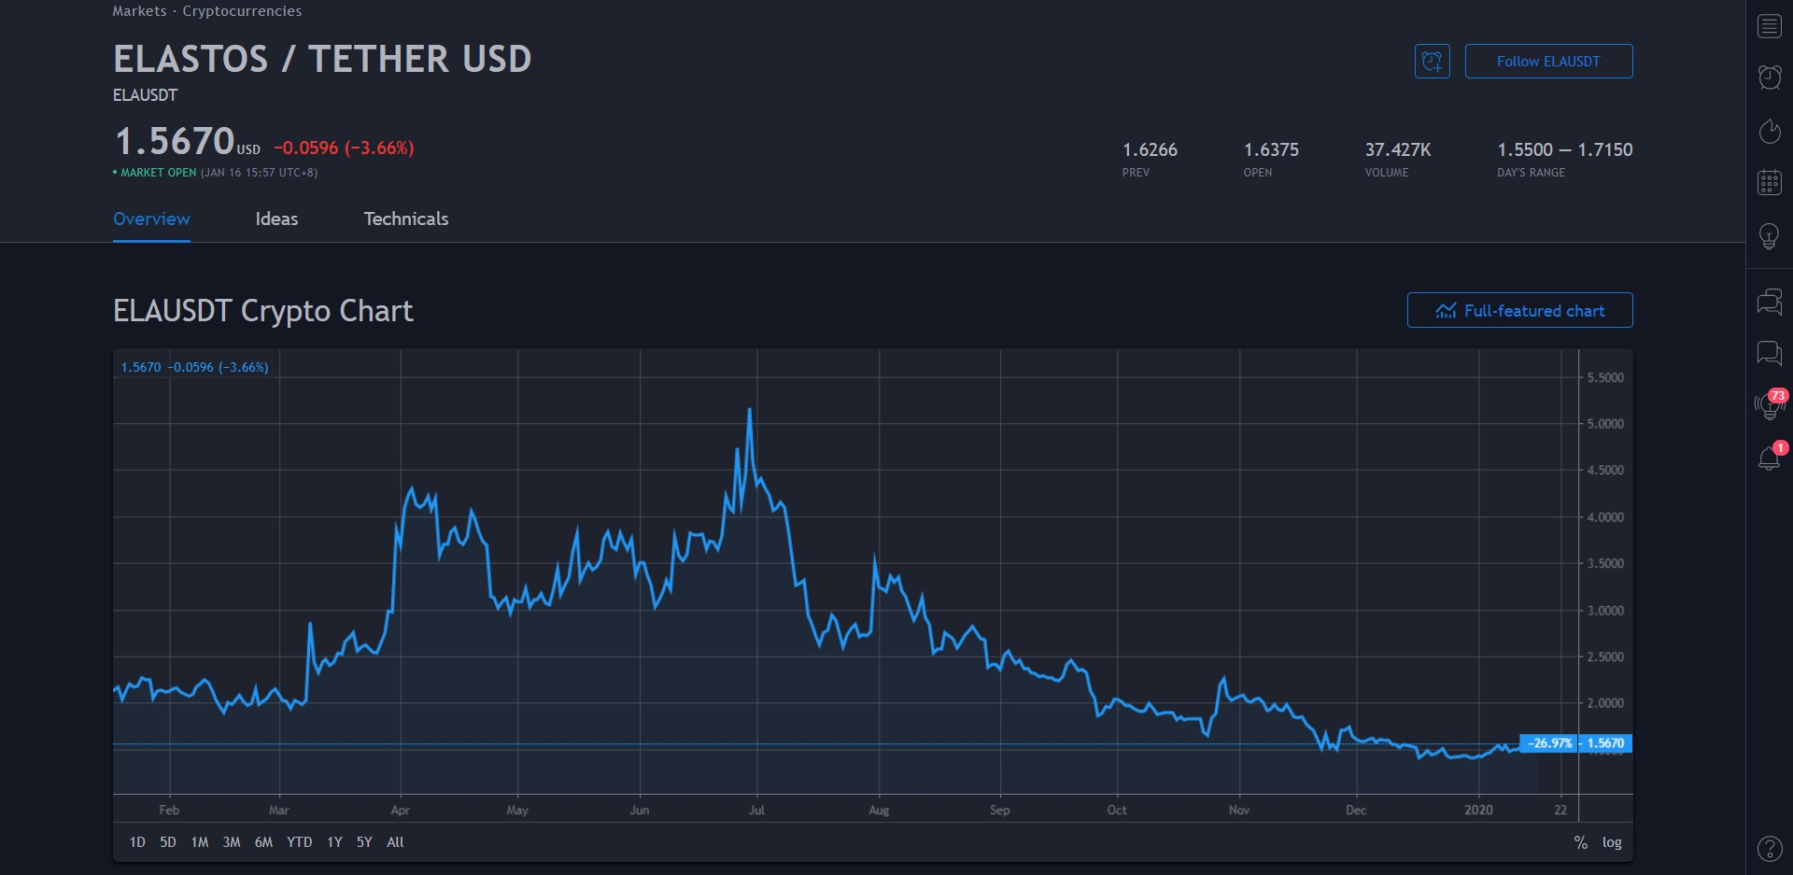Select the YTD time range

[300, 842]
